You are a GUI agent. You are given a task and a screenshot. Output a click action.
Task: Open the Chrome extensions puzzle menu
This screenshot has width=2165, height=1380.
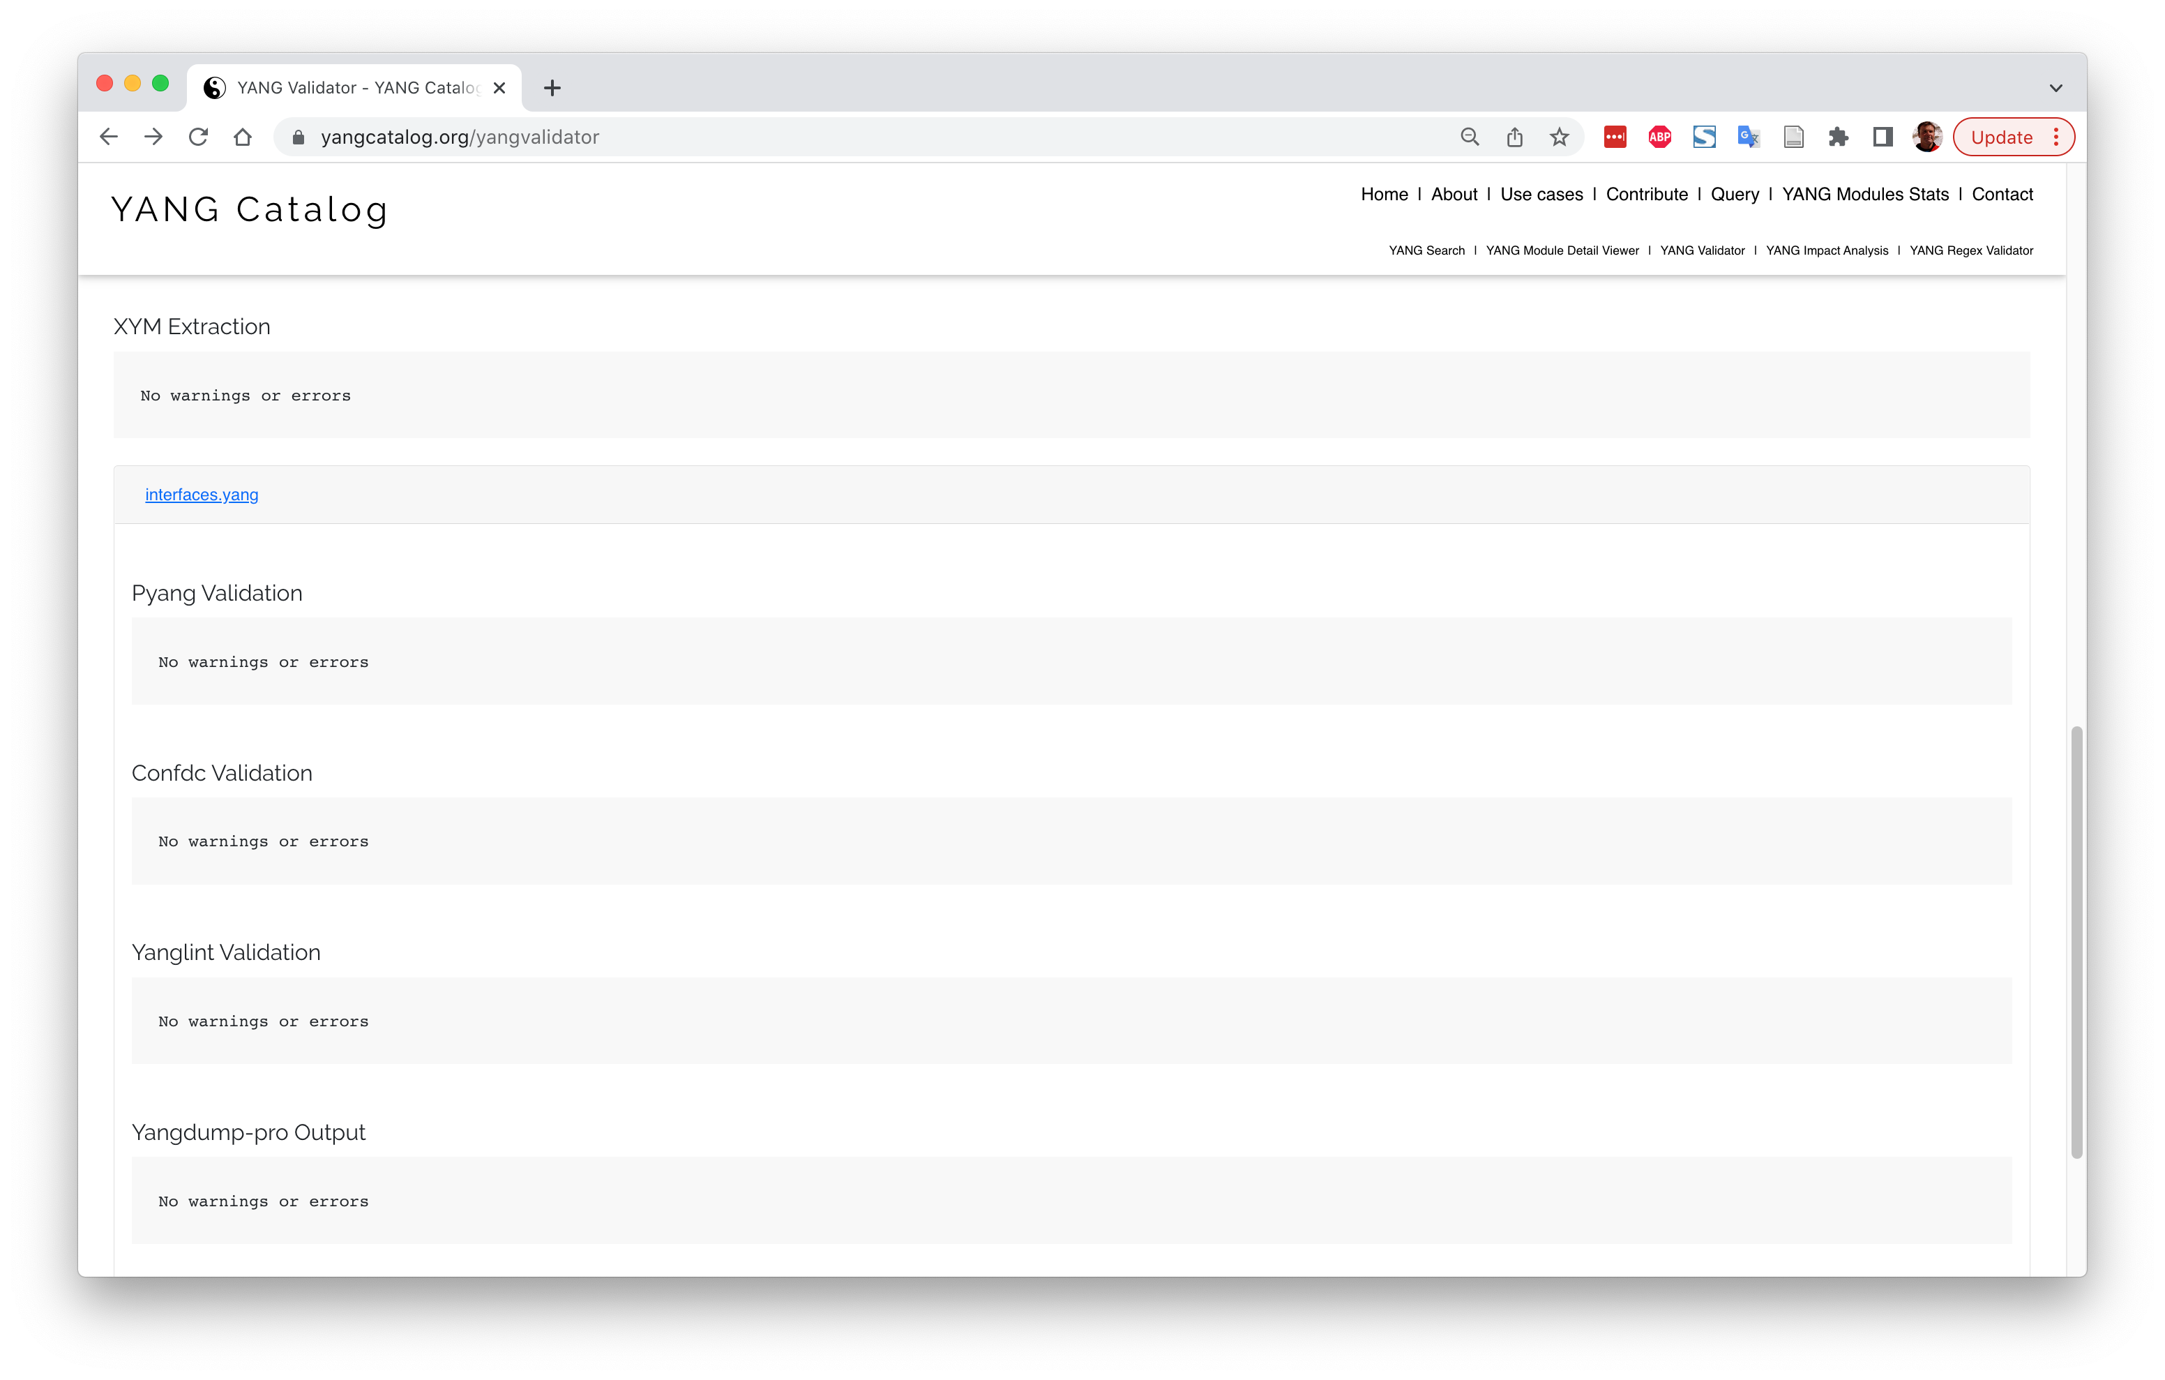1839,137
